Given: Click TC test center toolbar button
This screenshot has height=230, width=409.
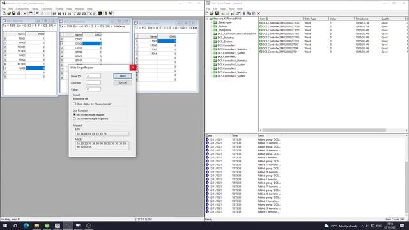Looking at the screenshot, I should pos(90,13).
